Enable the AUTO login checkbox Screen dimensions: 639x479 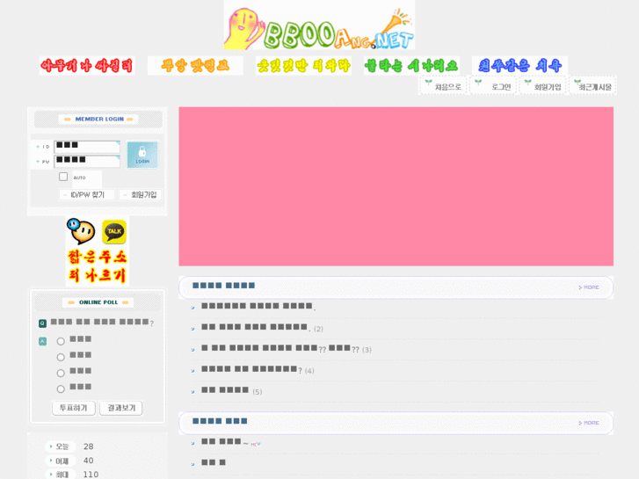point(63,177)
